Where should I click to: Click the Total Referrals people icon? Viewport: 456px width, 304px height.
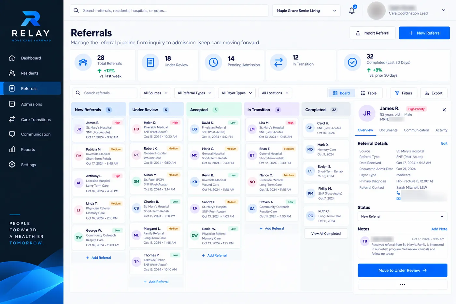83,62
